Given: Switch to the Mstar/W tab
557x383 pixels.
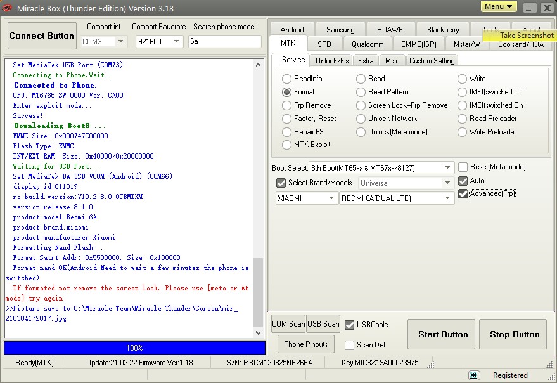Looking at the screenshot, I should (467, 44).
